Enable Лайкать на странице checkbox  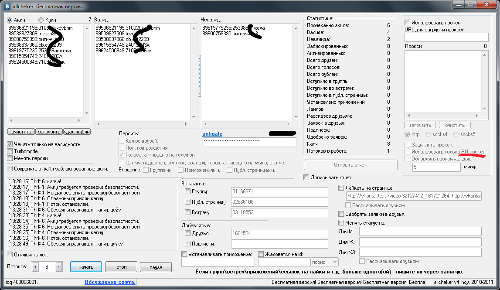pos(341,188)
